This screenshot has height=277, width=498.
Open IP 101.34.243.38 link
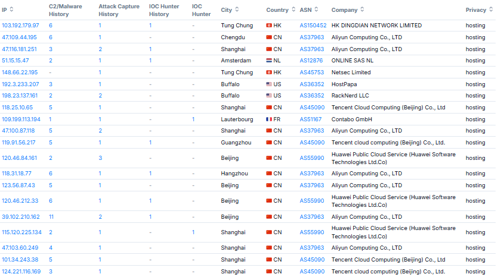(20, 260)
